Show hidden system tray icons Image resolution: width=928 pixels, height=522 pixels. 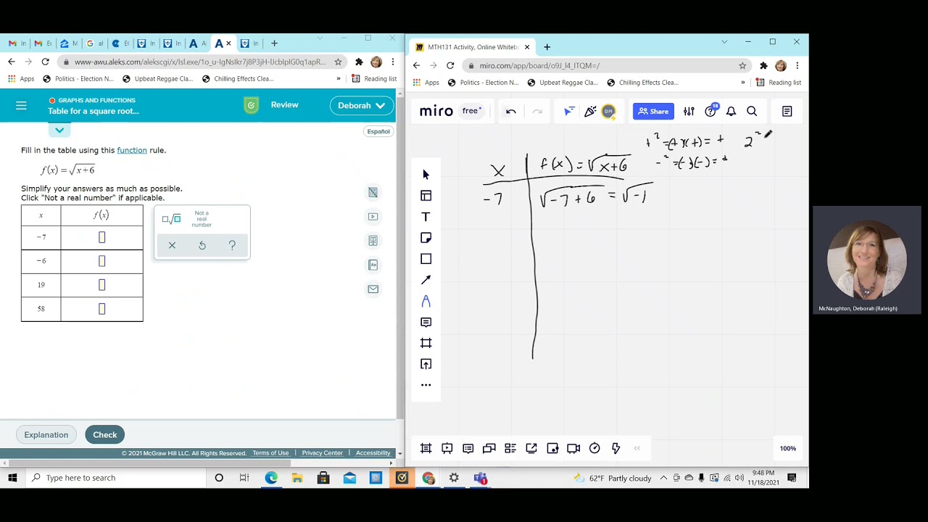coord(663,478)
